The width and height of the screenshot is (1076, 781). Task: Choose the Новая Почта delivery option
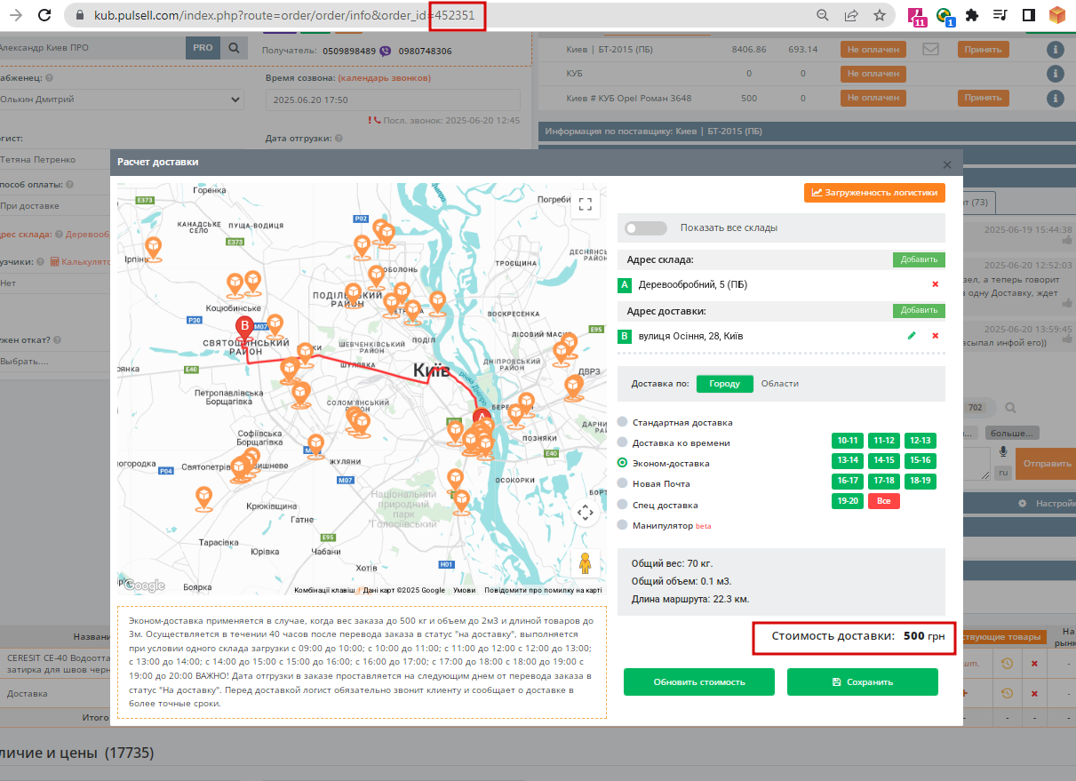(622, 483)
